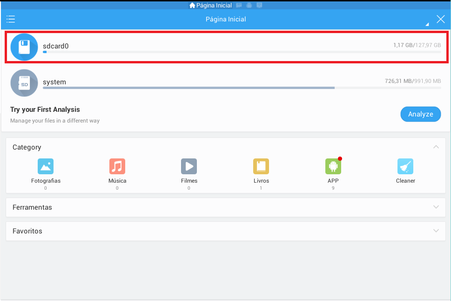Open the Fotografias category icon
The height and width of the screenshot is (301, 451).
click(46, 166)
